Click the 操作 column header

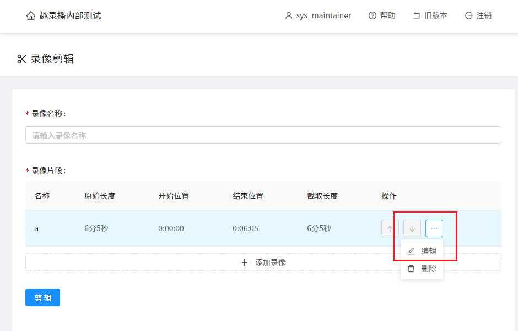[389, 196]
